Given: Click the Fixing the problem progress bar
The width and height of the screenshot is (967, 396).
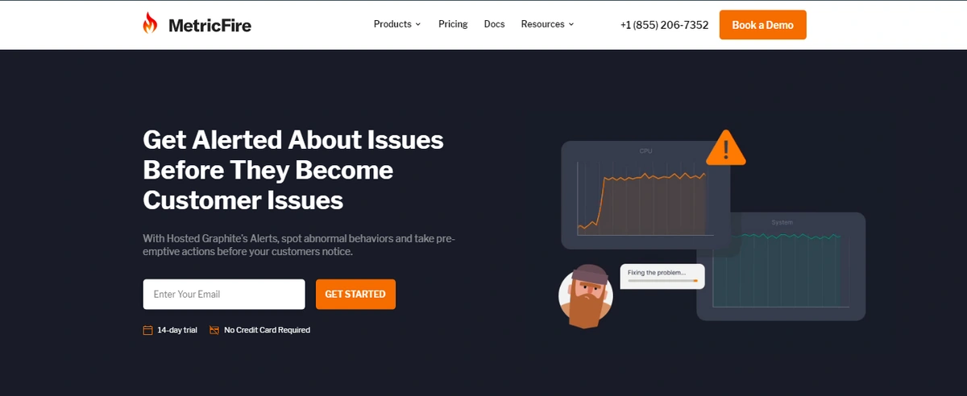Looking at the screenshot, I should pos(662,280).
